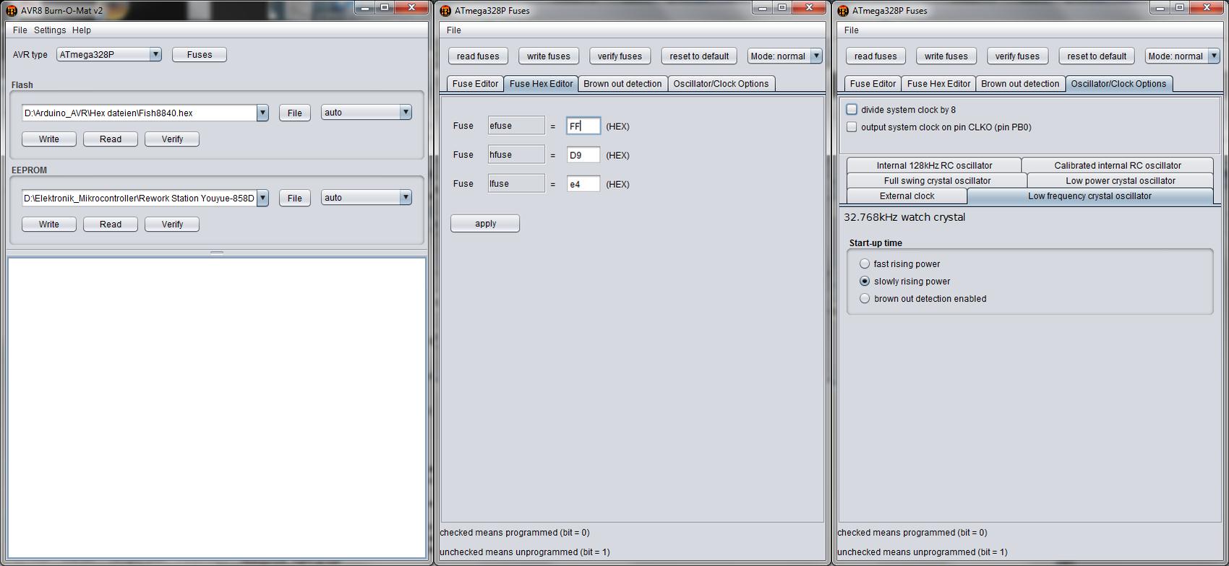This screenshot has width=1229, height=566.
Task: Click 'verify fuses' in right Fuses window
Action: [x=1017, y=56]
